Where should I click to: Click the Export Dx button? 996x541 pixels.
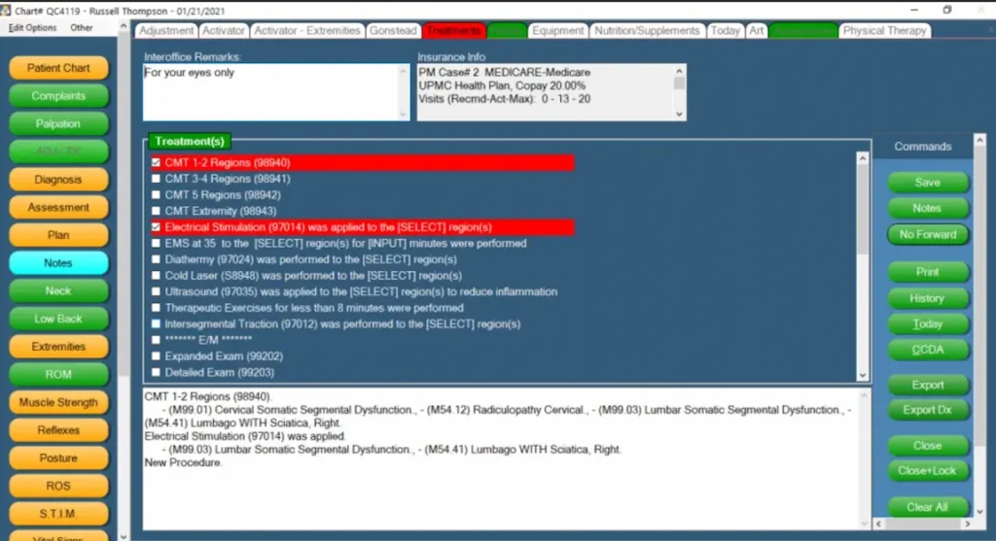(927, 410)
